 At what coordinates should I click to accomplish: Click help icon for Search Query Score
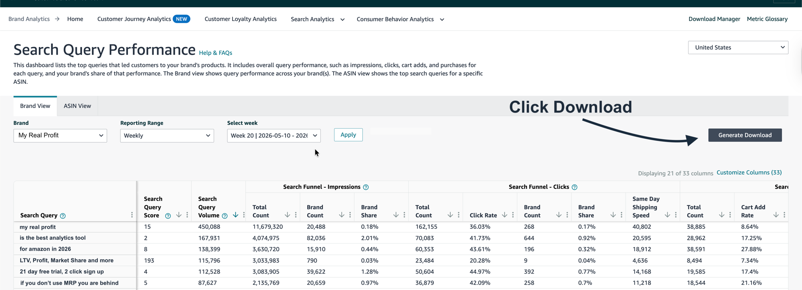point(168,216)
